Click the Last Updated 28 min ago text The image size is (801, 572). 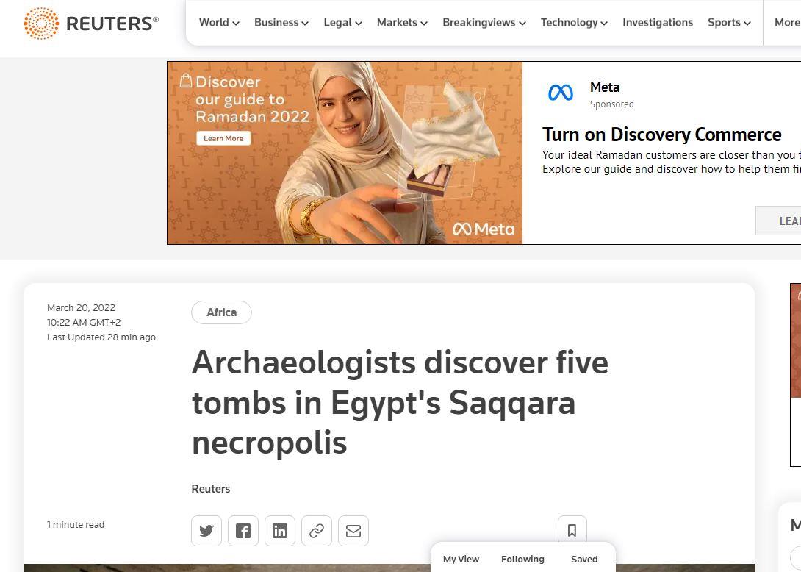coord(101,337)
